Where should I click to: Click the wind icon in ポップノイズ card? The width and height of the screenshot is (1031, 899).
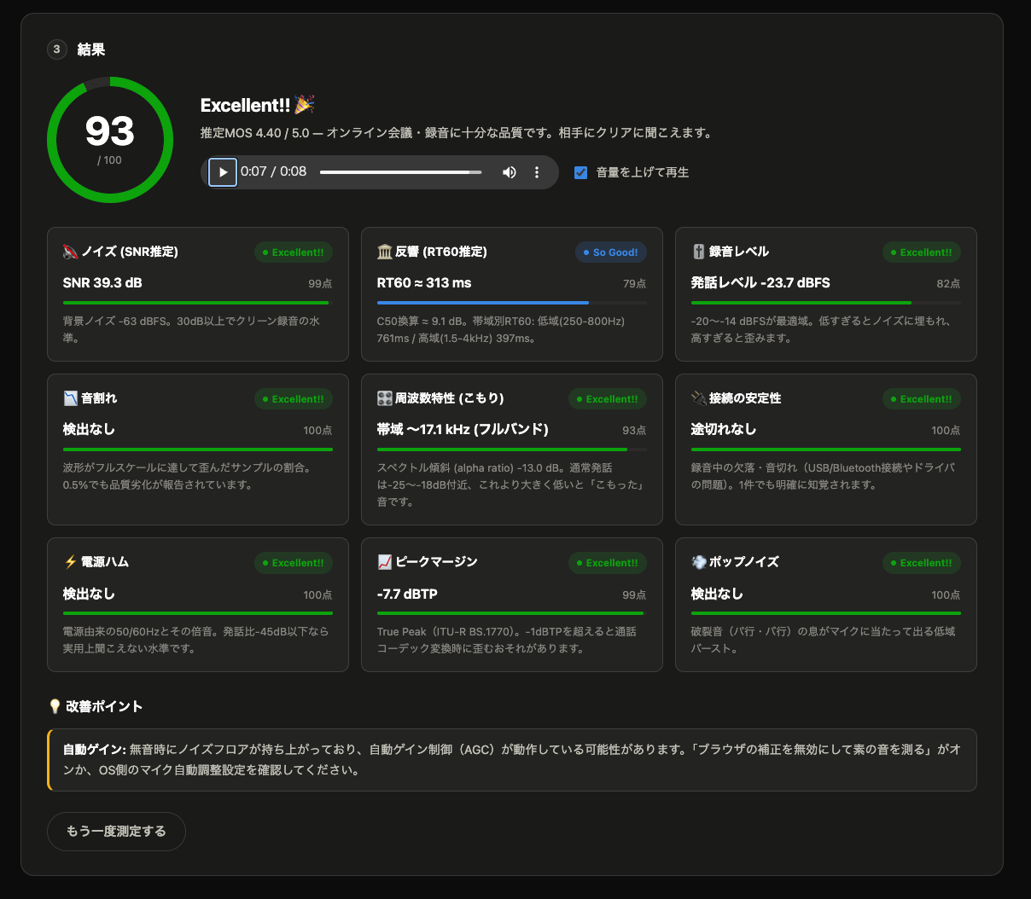(x=699, y=562)
